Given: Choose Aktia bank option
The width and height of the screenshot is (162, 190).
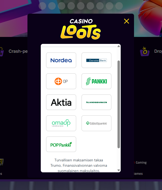Looking at the screenshot, I should pyautogui.click(x=61, y=102).
